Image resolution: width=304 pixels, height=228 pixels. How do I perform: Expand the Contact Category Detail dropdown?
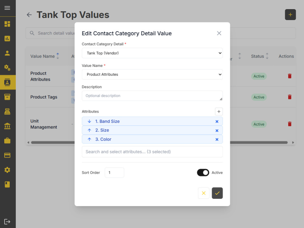(x=152, y=53)
